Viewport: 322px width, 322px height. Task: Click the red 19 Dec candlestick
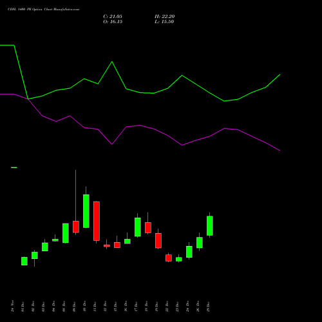pyautogui.click(x=158, y=241)
